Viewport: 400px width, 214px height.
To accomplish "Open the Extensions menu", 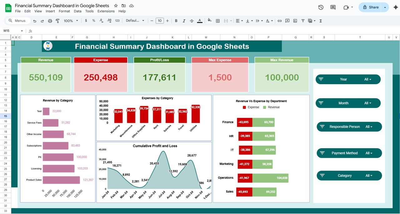I will pyautogui.click(x=106, y=11).
